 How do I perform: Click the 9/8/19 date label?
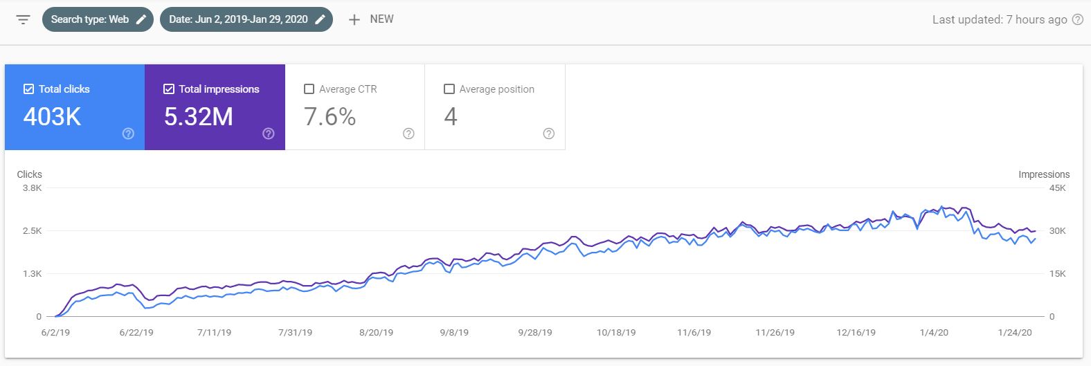[454, 333]
